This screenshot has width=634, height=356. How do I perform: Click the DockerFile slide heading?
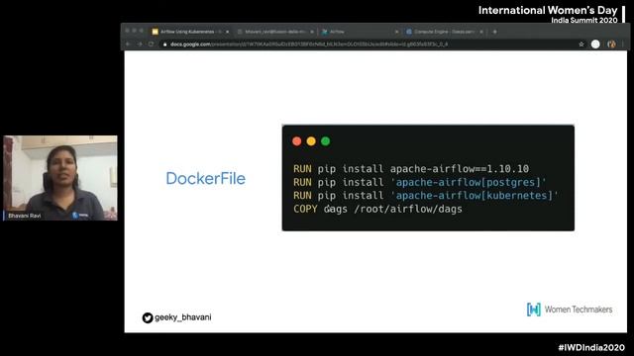click(205, 178)
